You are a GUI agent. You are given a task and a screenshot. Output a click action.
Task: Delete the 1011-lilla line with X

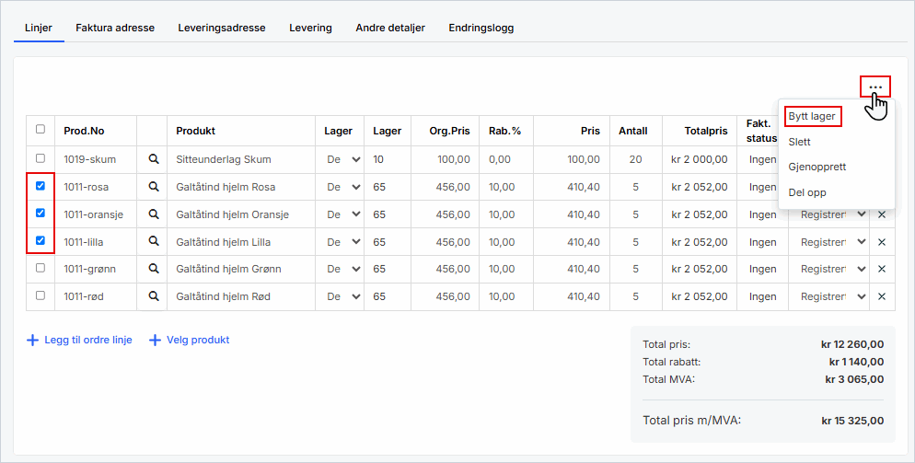tap(881, 242)
